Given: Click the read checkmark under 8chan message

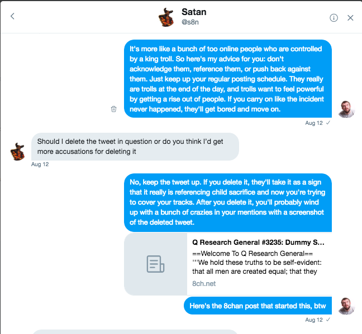Looking at the screenshot, I should [328, 320].
